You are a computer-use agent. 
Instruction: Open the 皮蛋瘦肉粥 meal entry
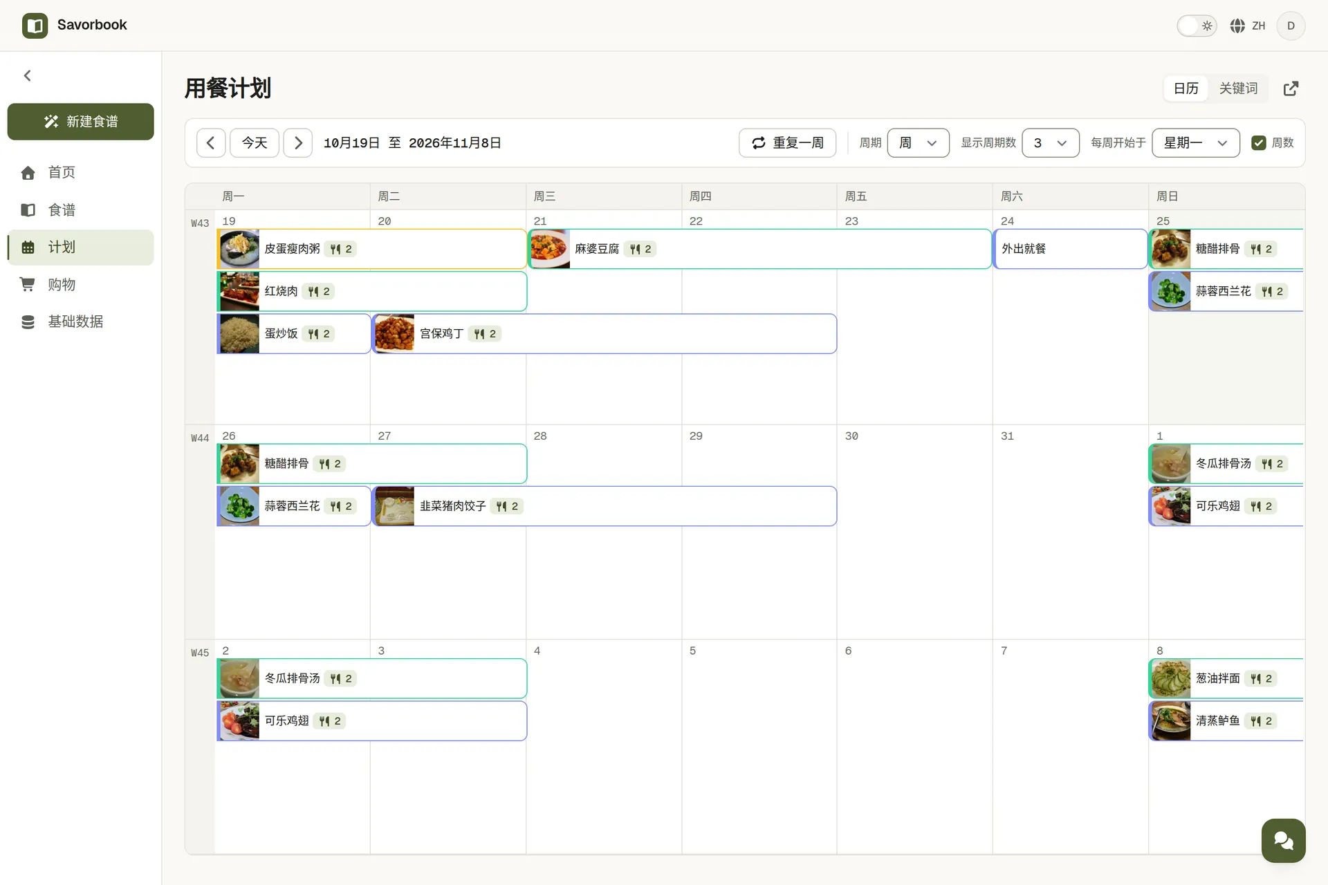pyautogui.click(x=372, y=249)
